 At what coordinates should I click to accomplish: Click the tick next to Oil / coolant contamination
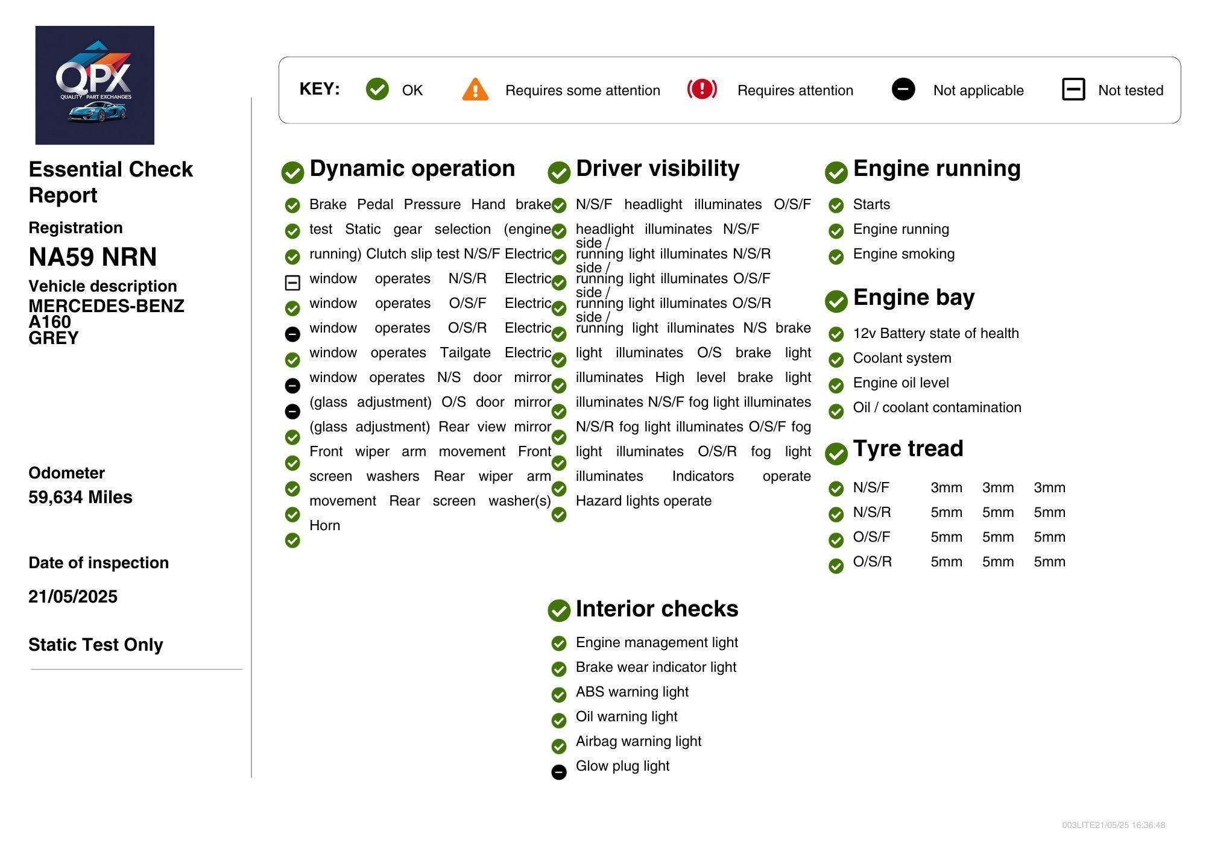click(x=836, y=412)
